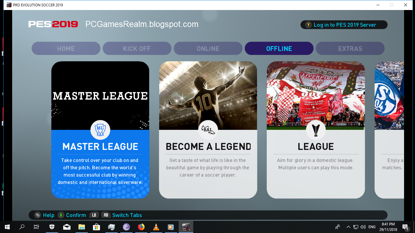Viewport: 415px width, 233px height.
Task: Open File Explorer from the taskbar
Action: point(81,227)
